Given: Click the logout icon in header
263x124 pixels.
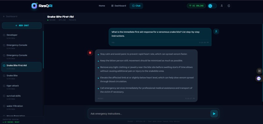Looking at the screenshot, I should (229, 6).
